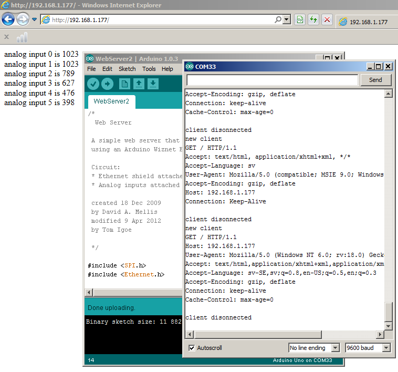The width and height of the screenshot is (398, 372).
Task: Close the toolbar with the gray X
Action: 7,37
